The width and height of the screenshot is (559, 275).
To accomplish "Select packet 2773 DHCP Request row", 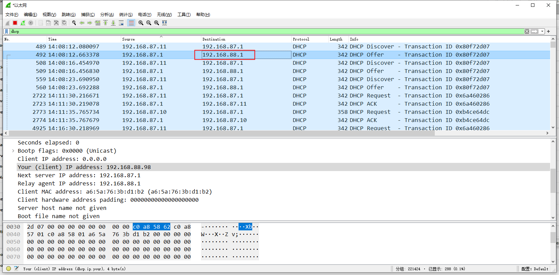I will click(x=276, y=112).
